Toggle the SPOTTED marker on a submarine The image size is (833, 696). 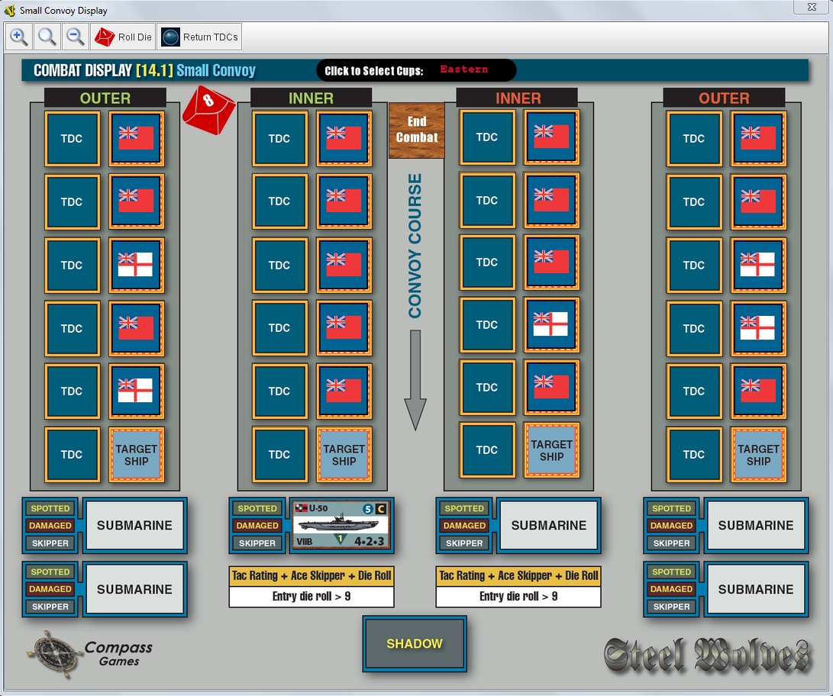coord(50,507)
